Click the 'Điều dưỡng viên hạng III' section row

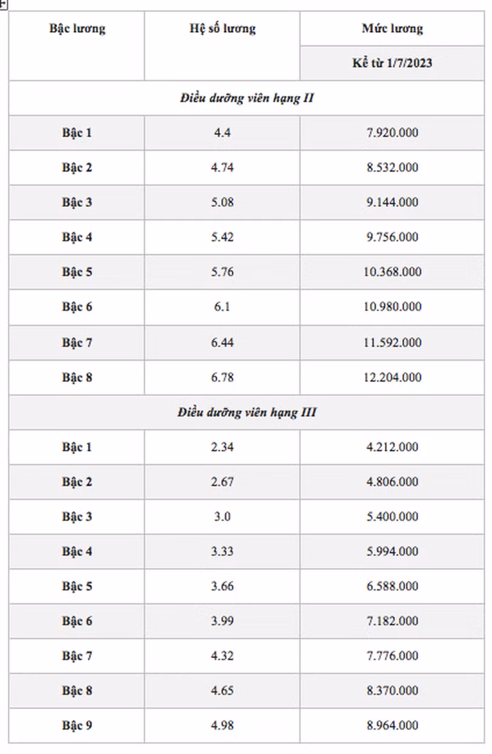point(247,413)
